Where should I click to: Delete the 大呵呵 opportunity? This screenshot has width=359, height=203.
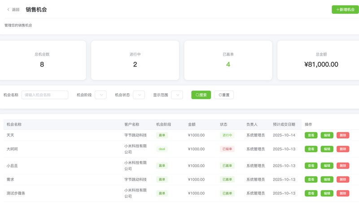tap(343, 149)
